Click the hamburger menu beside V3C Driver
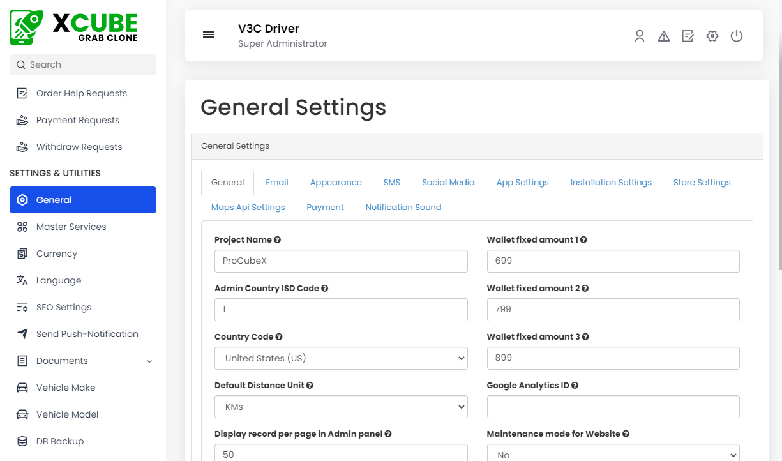Screen dimensions: 782x461 click(x=209, y=34)
